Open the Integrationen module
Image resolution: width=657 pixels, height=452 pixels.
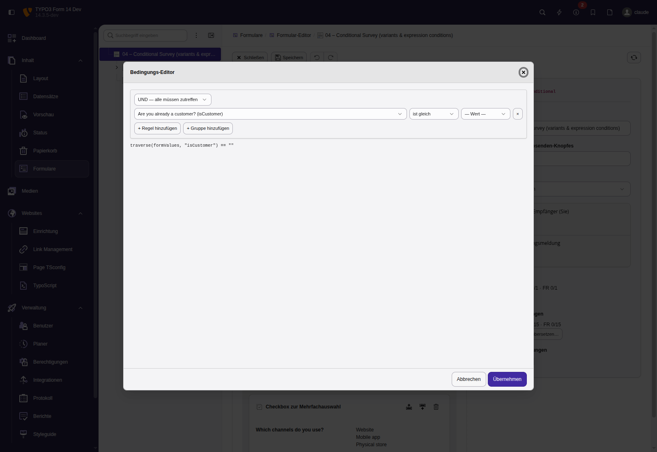[52, 380]
